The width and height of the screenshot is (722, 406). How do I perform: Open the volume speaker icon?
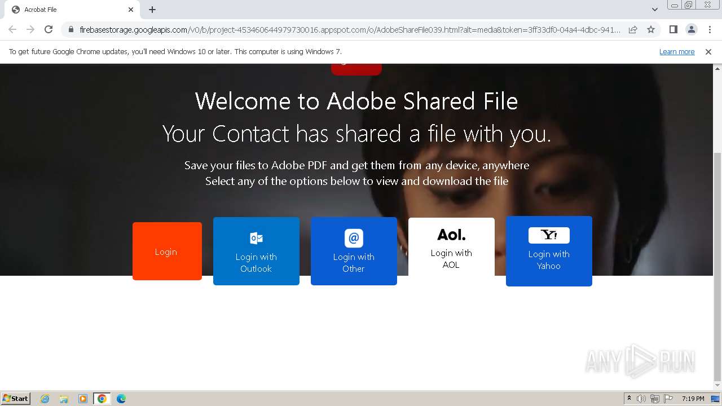[x=641, y=399]
